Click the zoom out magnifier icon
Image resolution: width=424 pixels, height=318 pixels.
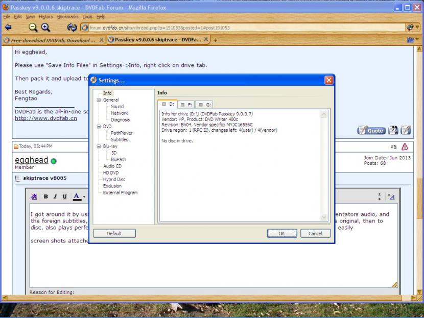(33, 28)
